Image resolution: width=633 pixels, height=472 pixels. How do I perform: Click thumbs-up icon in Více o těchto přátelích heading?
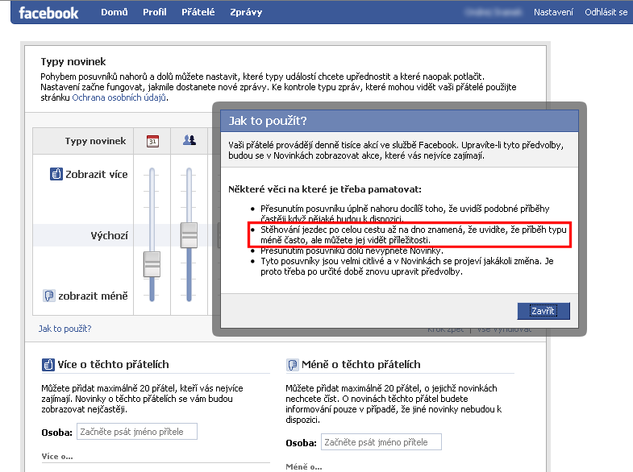pos(48,365)
